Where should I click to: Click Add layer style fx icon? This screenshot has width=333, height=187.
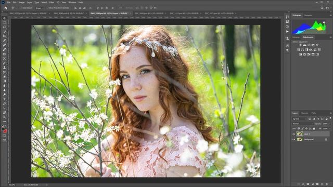point(303,184)
